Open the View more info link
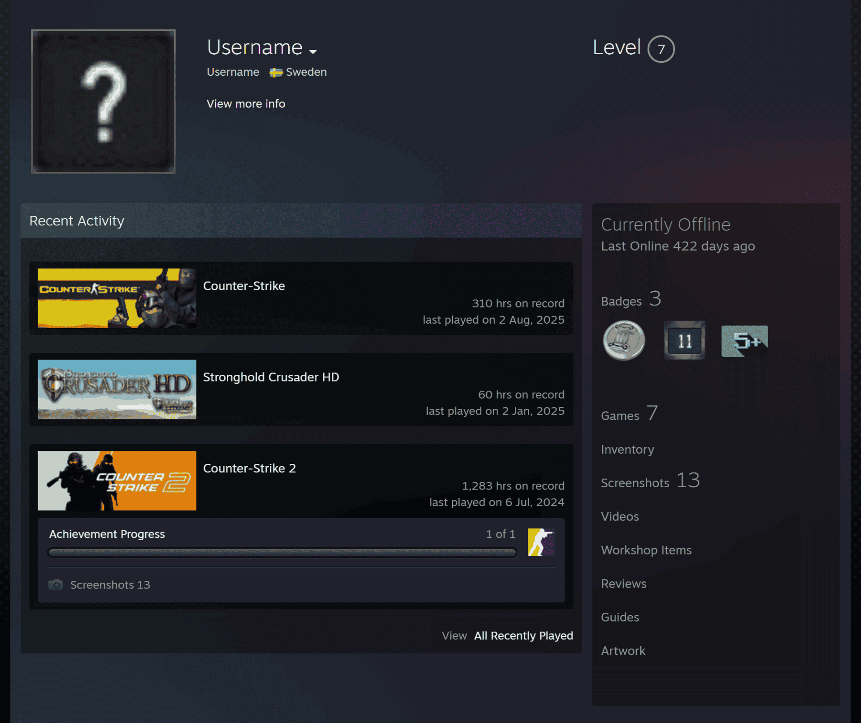Screen dimensions: 861x723 pos(246,104)
